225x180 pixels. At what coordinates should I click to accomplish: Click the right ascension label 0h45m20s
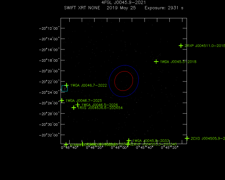(x=170, y=147)
